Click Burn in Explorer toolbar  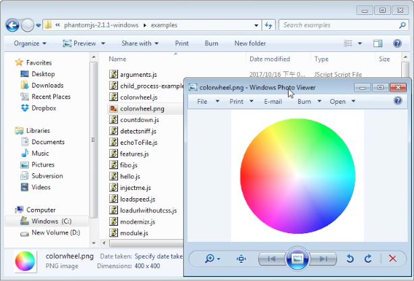coord(212,43)
